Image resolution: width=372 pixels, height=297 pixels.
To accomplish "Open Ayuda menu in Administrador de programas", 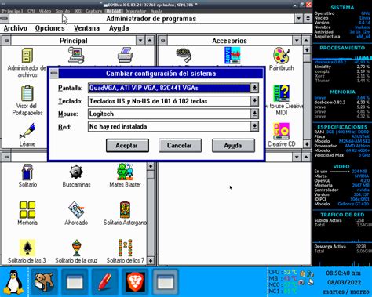I will 119,28.
